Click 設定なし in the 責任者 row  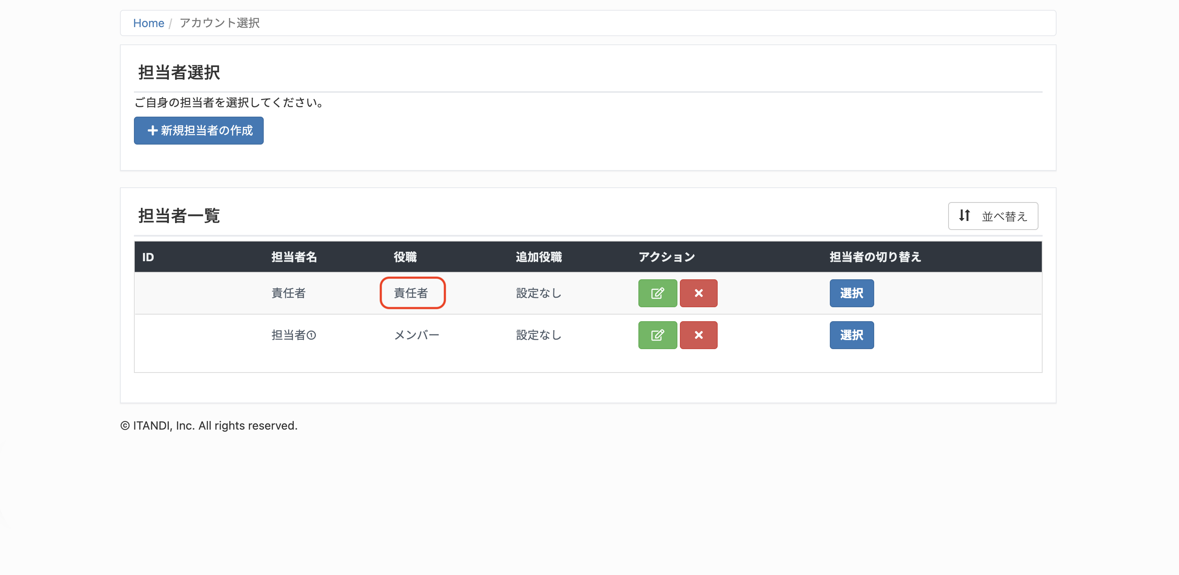(x=539, y=293)
